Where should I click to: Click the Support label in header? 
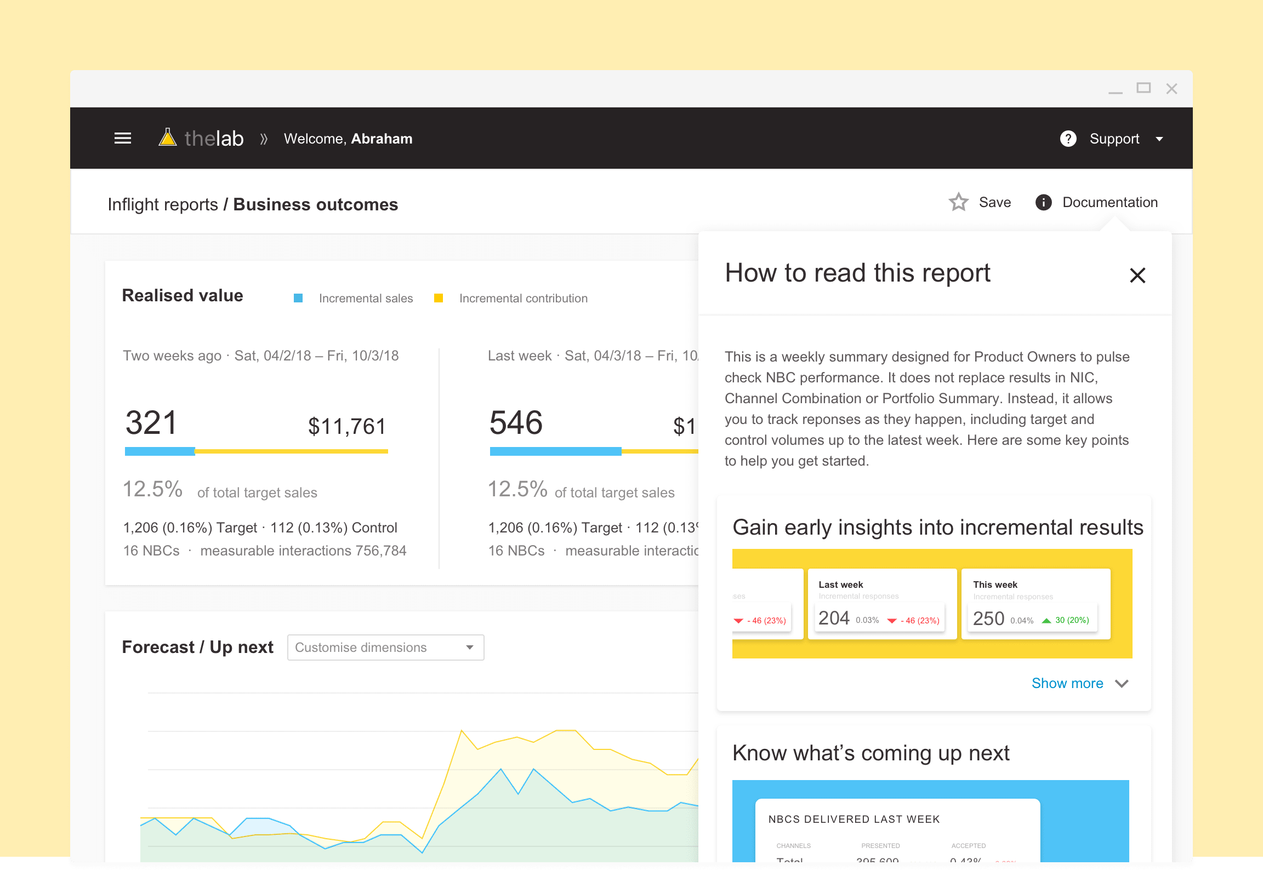click(1114, 139)
